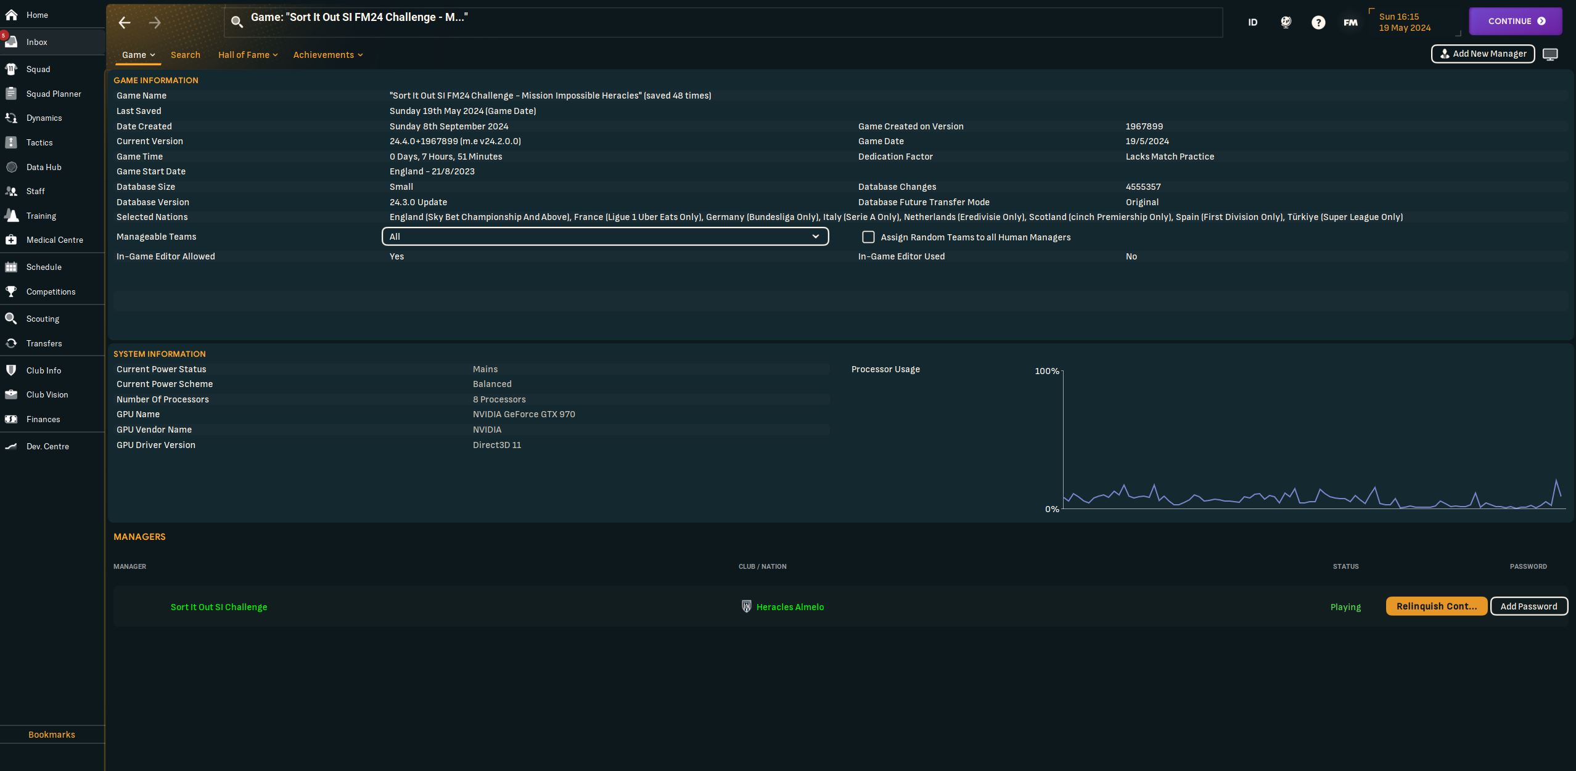This screenshot has width=1576, height=771.
Task: Select the Training cone icon
Action: 11,216
